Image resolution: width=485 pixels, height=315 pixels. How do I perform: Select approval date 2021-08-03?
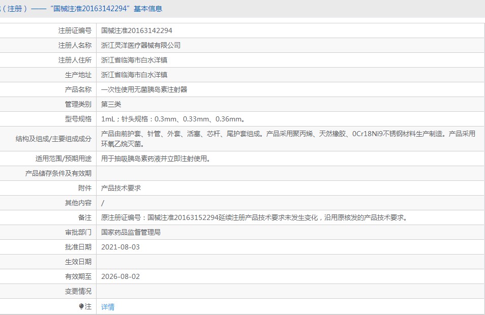pyautogui.click(x=120, y=247)
